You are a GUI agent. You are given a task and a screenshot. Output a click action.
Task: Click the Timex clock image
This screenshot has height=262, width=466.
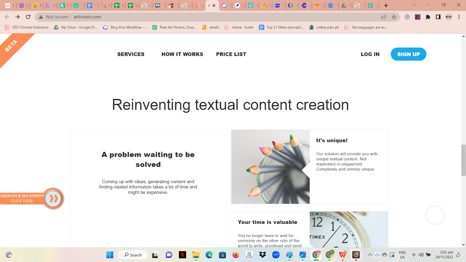tap(349, 229)
